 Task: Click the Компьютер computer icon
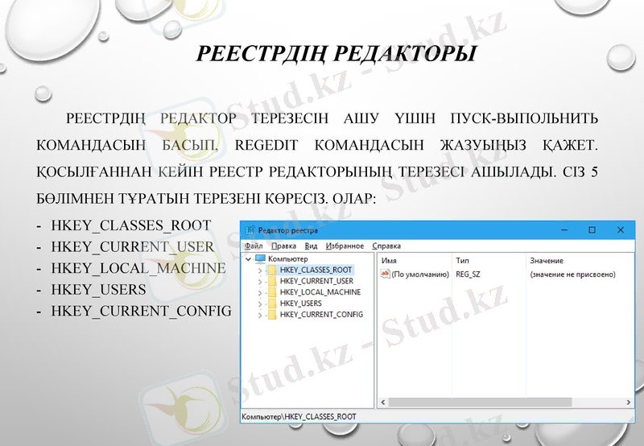[260, 258]
